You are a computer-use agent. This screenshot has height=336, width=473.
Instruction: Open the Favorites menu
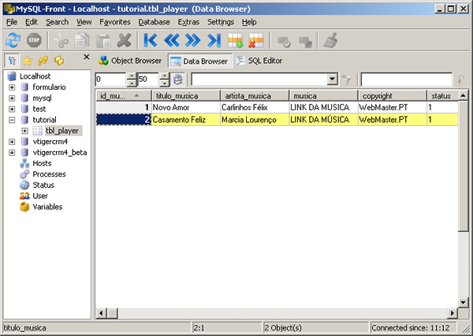click(115, 22)
